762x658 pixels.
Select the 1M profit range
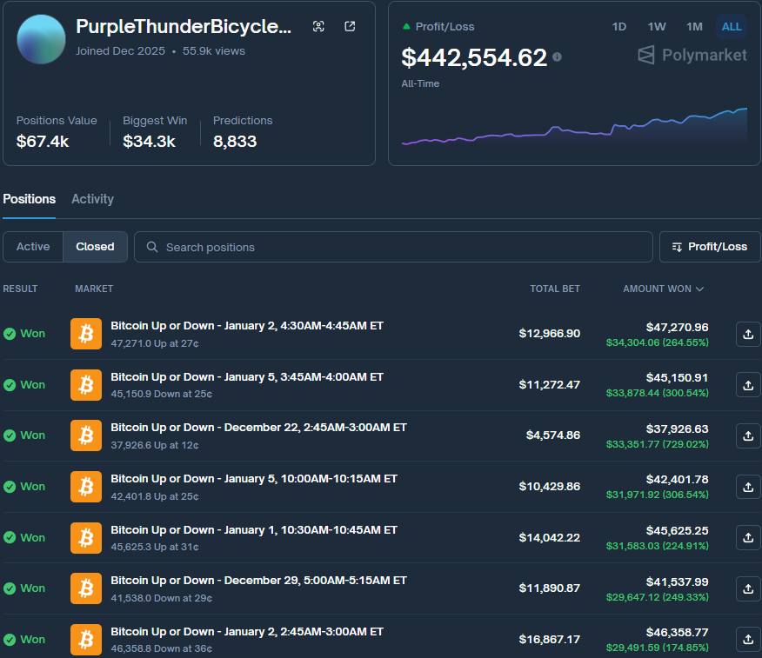(x=694, y=27)
